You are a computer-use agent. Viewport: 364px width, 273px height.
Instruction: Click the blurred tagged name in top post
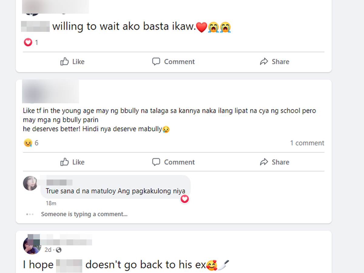pyautogui.click(x=35, y=26)
